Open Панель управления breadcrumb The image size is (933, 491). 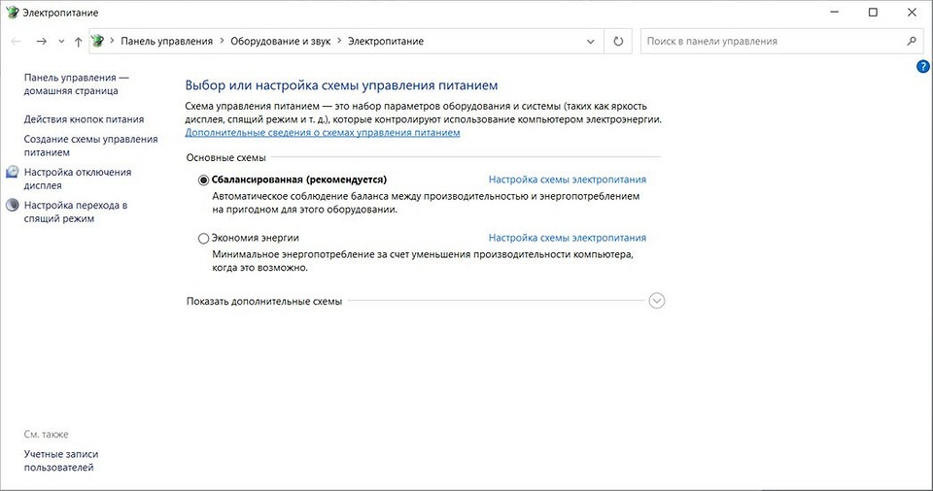166,41
